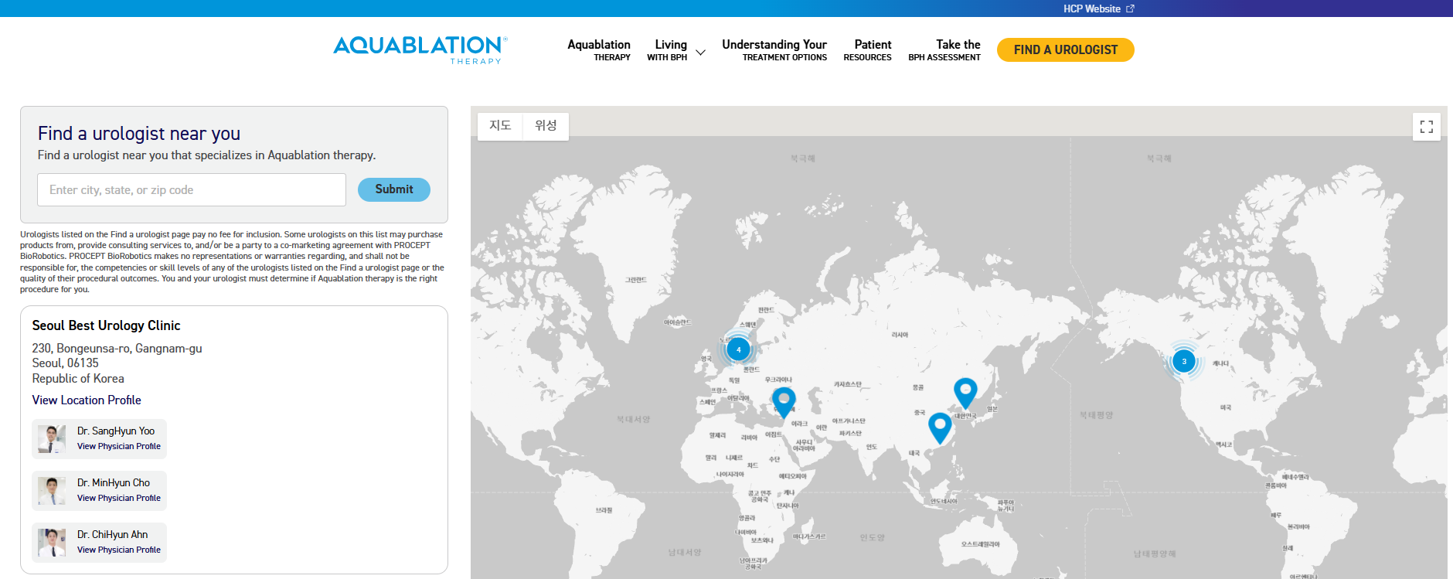Toggle fullscreen map view icon
Image resolution: width=1453 pixels, height=579 pixels.
[1427, 127]
